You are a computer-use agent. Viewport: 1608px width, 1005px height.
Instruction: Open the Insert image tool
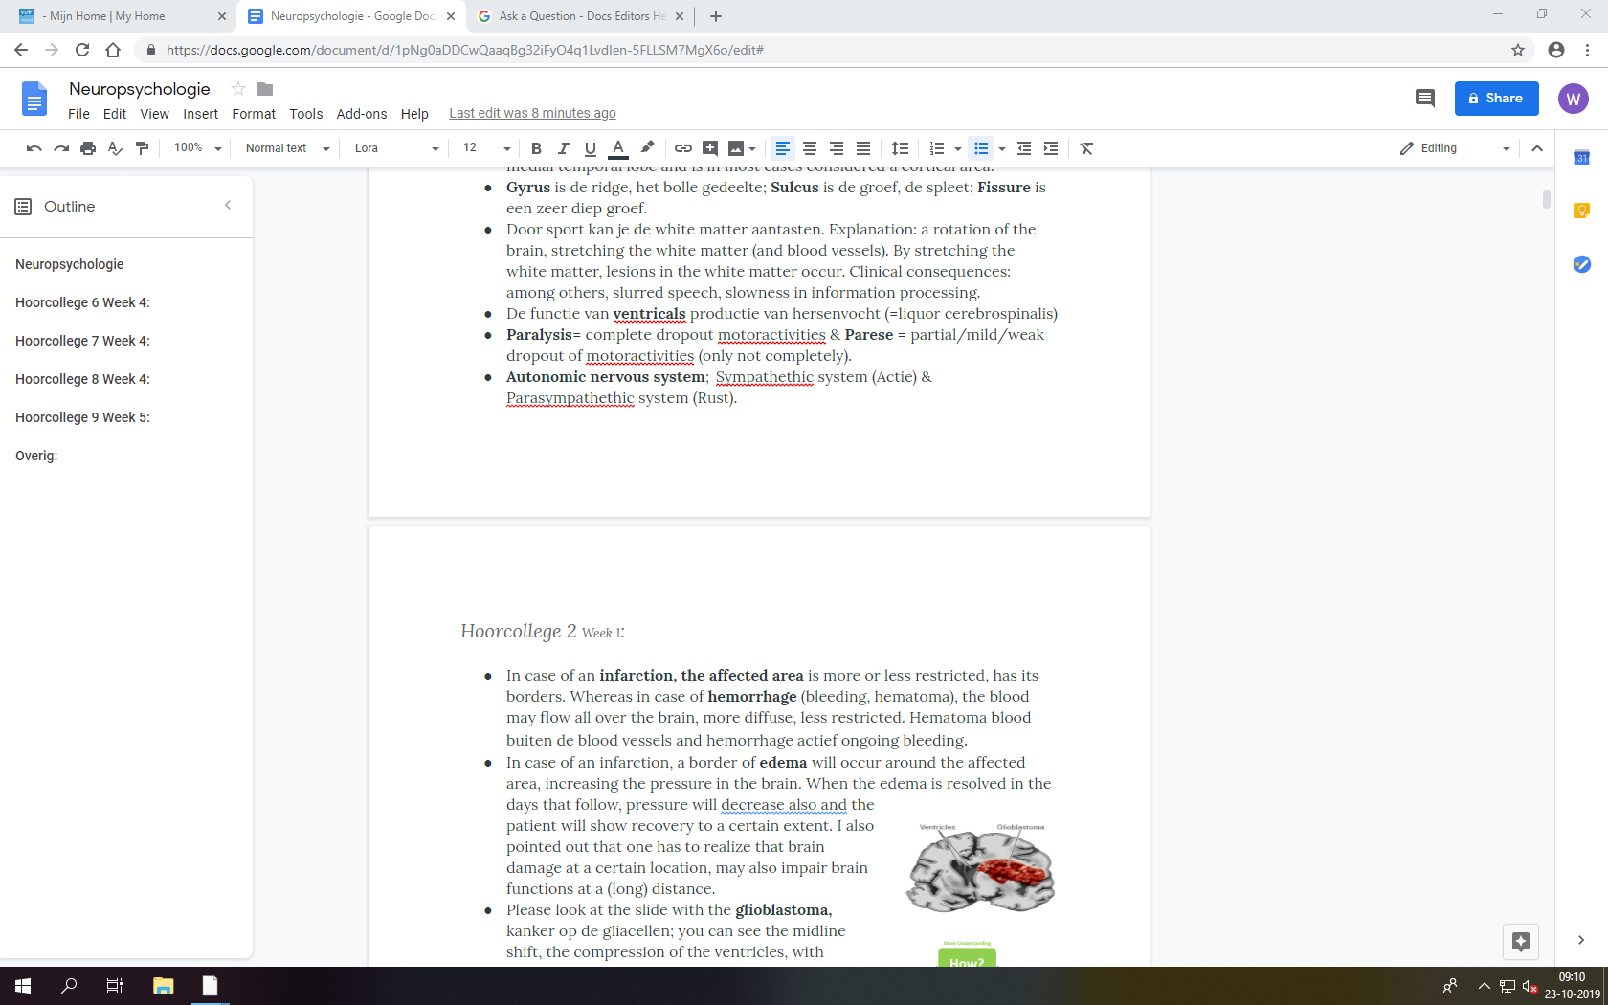coord(737,148)
